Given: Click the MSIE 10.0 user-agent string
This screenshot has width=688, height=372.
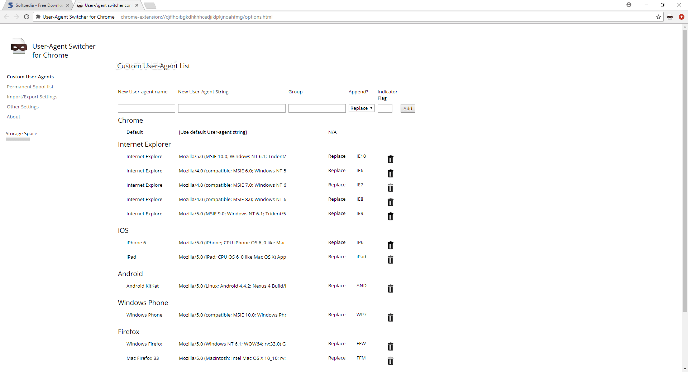Looking at the screenshot, I should (233, 156).
